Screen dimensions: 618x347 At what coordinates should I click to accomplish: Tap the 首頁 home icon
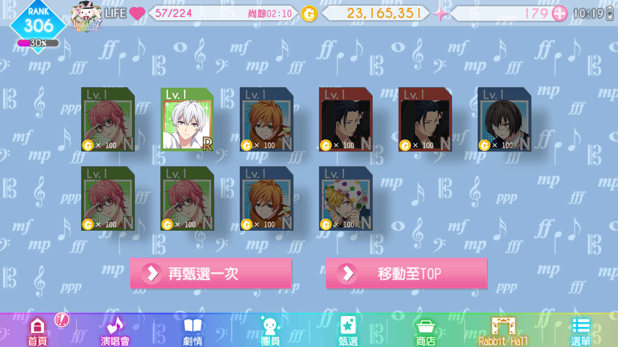(x=37, y=331)
